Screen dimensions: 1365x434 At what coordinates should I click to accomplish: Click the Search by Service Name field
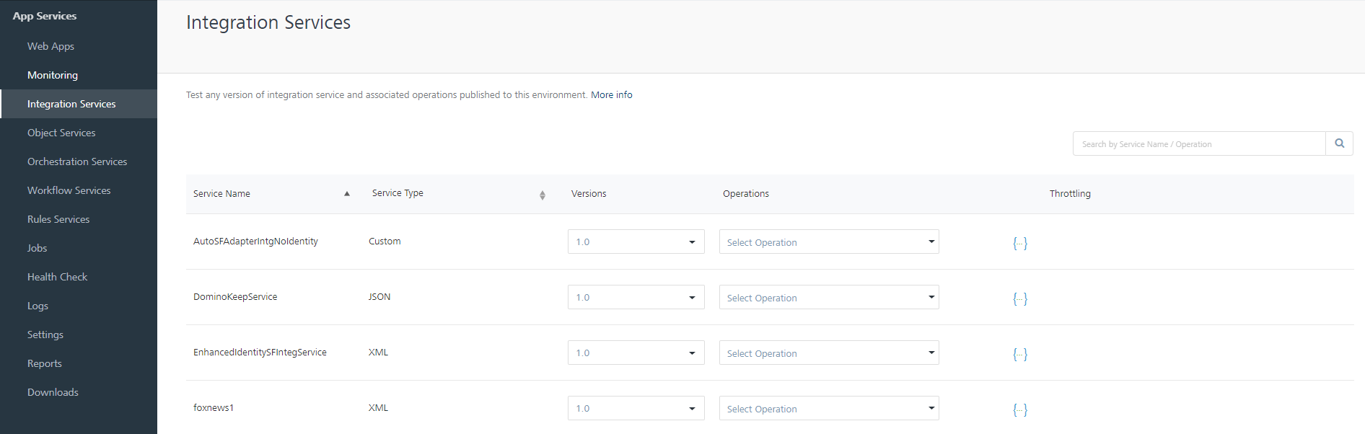pyautogui.click(x=1198, y=144)
